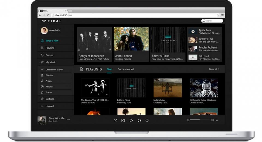Adjust the volume slider
The image size is (262, 142).
point(200,120)
